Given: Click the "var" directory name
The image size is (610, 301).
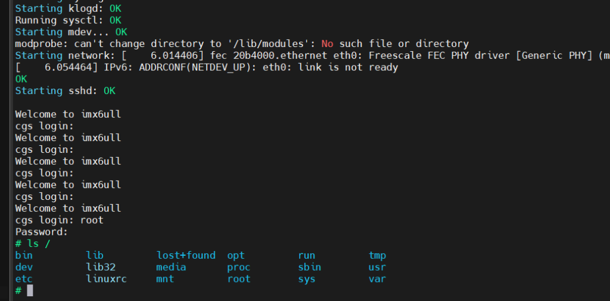Looking at the screenshot, I should coord(377,279).
